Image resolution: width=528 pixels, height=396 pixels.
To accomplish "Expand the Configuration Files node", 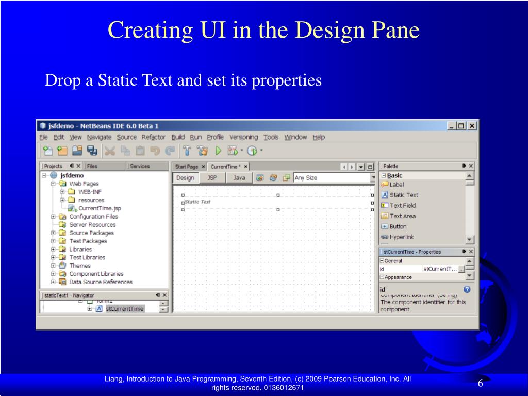I will [53, 217].
